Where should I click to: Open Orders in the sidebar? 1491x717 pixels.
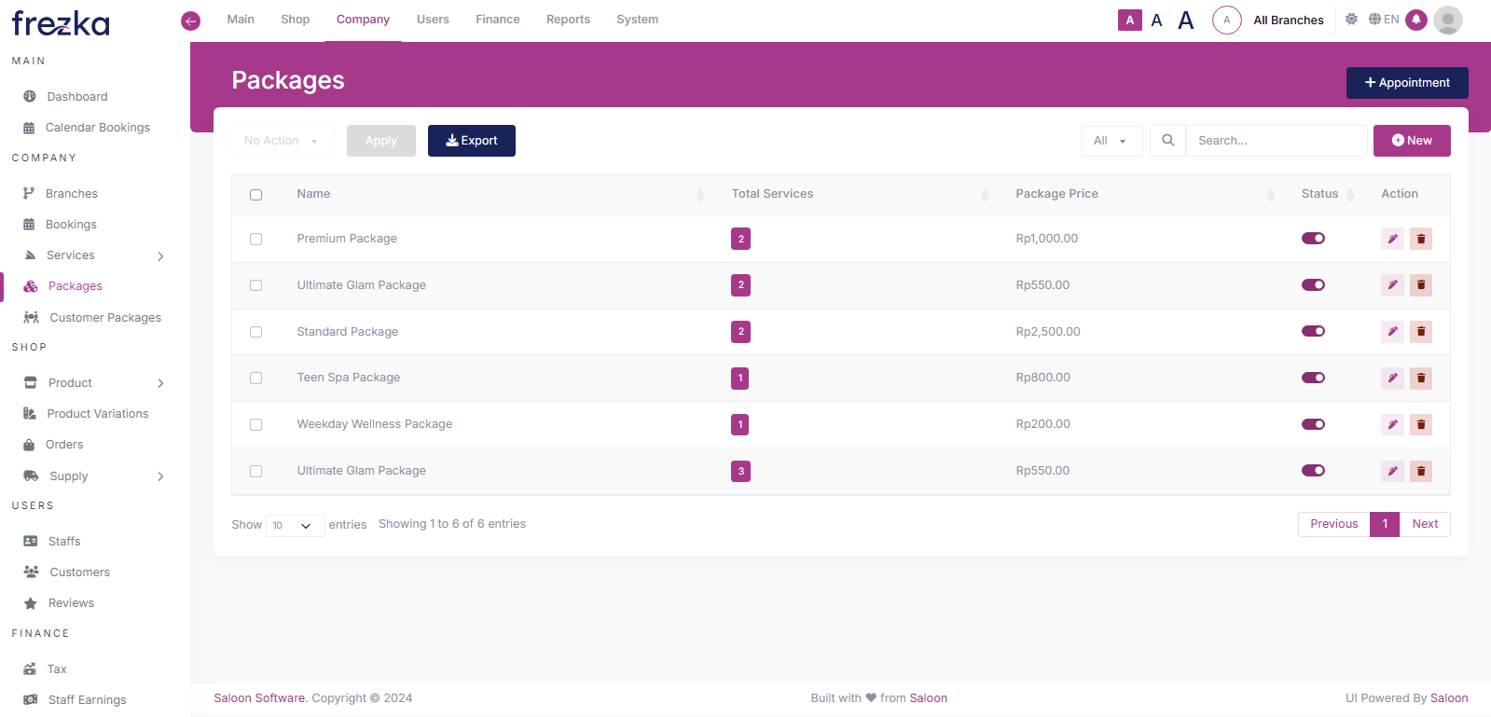pos(64,445)
